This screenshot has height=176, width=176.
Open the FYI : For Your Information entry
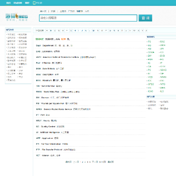pos(52,144)
